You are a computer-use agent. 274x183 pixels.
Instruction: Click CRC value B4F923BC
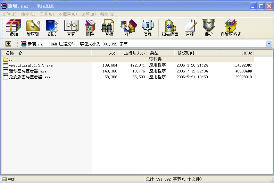243,65
